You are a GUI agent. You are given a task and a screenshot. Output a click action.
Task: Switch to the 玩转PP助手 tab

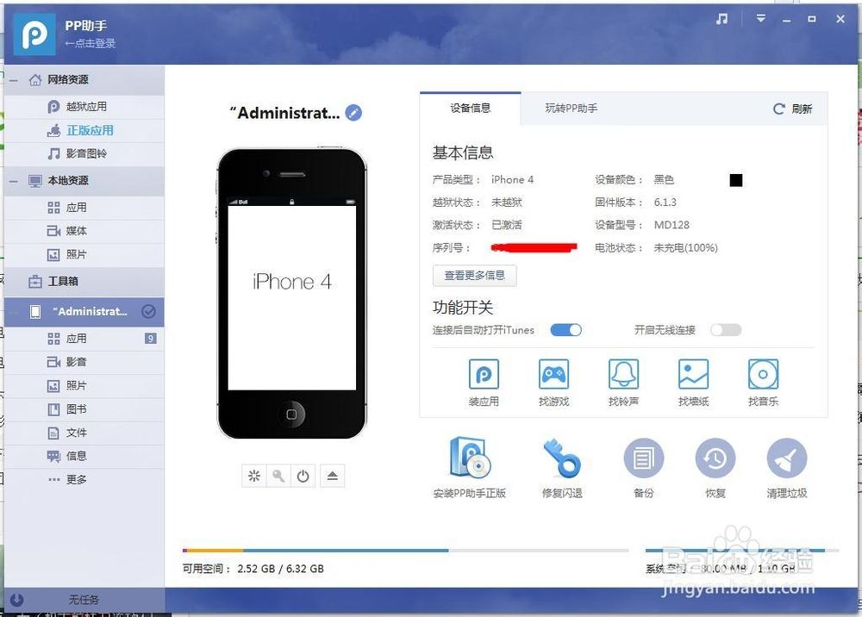tap(572, 109)
